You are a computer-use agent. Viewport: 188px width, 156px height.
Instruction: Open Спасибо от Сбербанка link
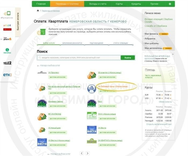coord(156,26)
